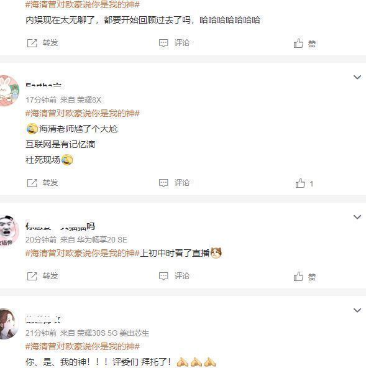
Task: View the rabbit avatar user profile
Action: (9, 90)
